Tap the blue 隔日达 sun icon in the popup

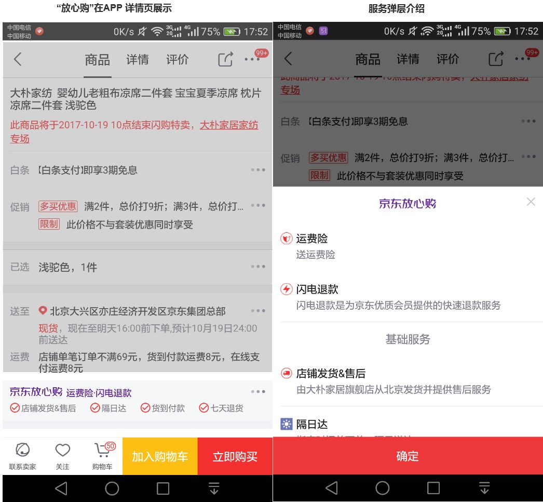click(x=287, y=424)
